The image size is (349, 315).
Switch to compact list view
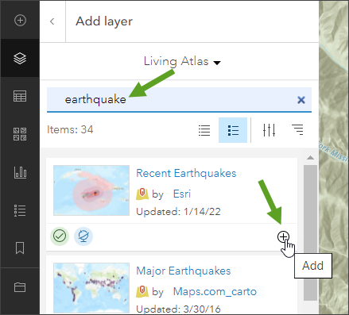tap(204, 130)
